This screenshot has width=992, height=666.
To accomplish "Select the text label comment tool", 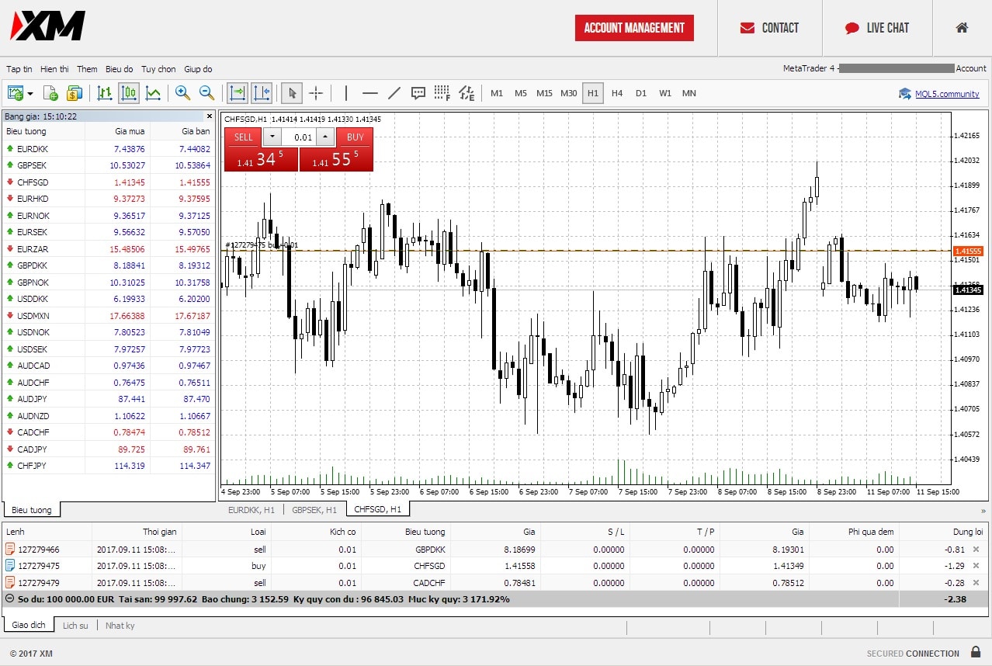I will tap(418, 93).
